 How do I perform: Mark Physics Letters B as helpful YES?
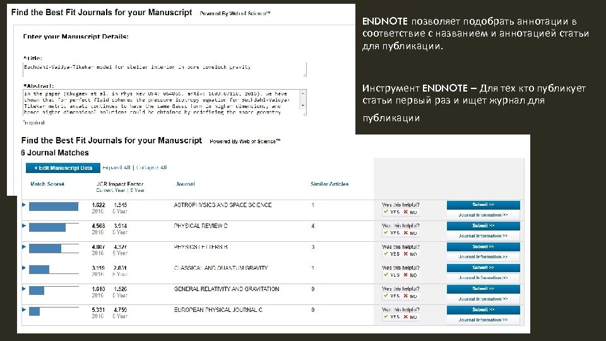(x=391, y=254)
